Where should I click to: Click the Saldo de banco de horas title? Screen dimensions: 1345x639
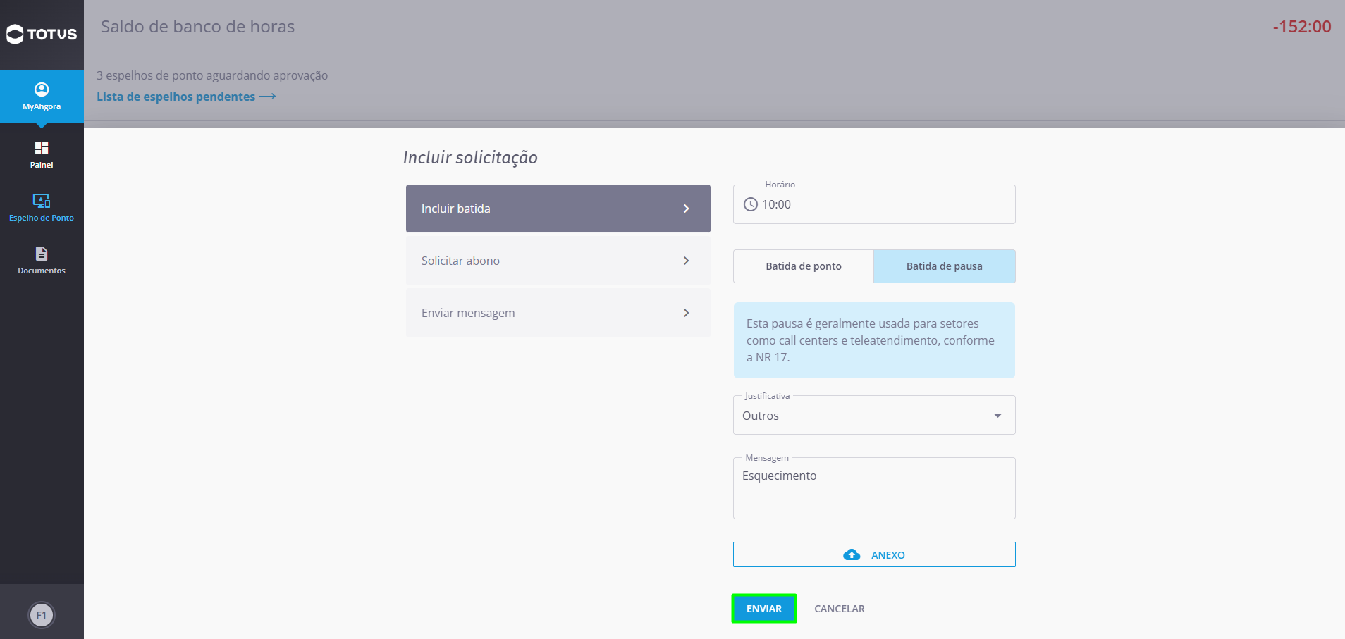pos(197,27)
